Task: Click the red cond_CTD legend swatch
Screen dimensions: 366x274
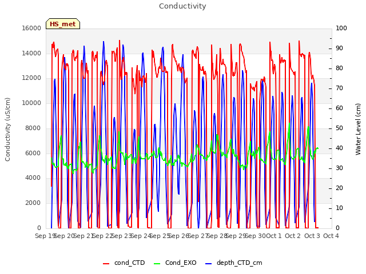Action: click(x=106, y=264)
